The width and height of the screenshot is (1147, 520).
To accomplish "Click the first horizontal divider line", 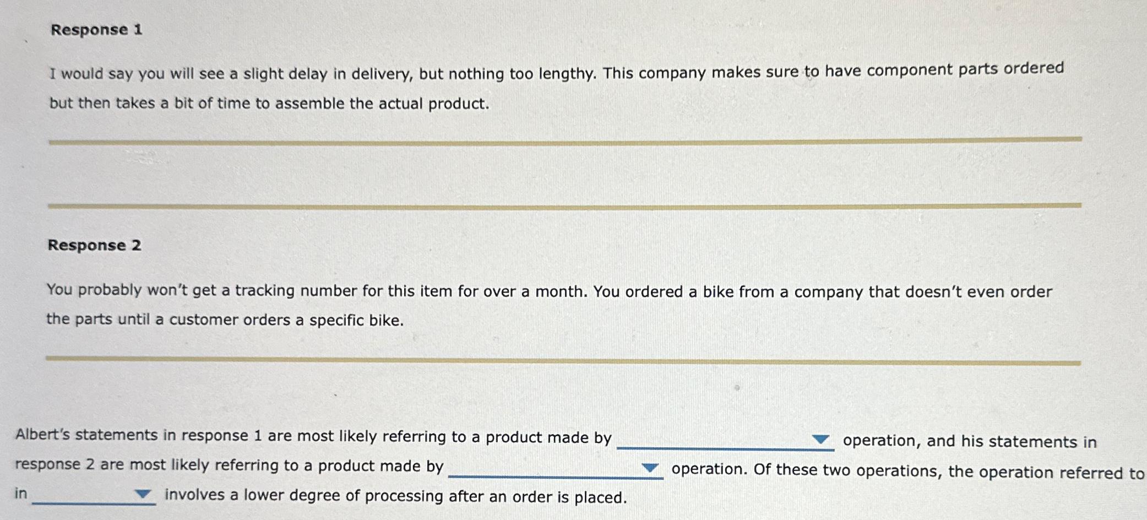I will pos(562,140).
